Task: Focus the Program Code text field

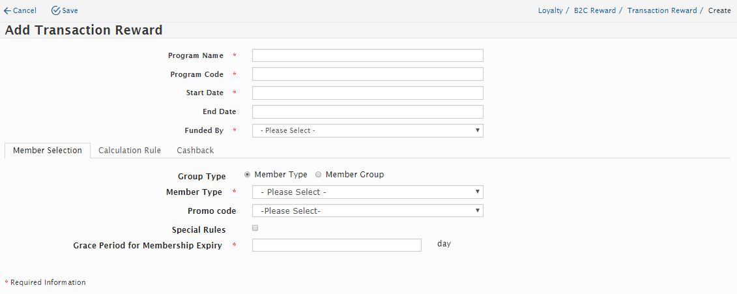Action: point(368,74)
